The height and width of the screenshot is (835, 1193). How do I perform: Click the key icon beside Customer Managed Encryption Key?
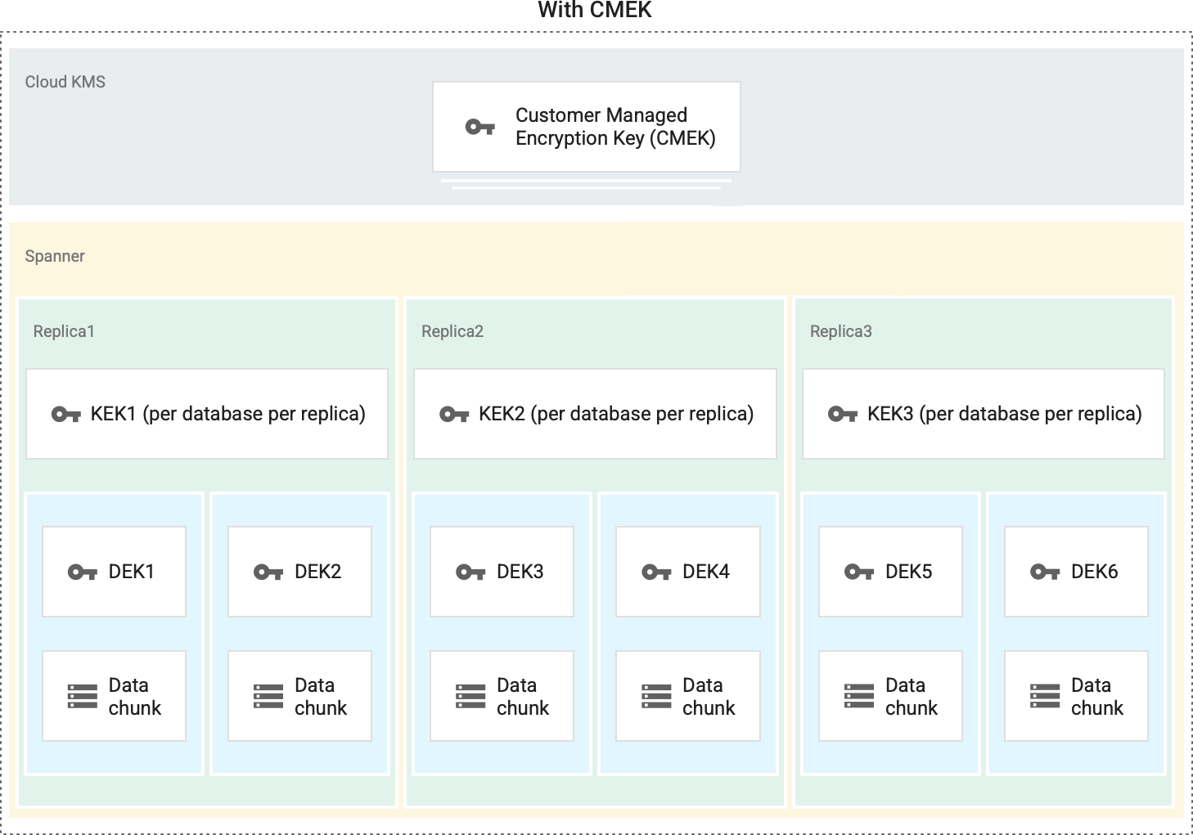tap(480, 127)
